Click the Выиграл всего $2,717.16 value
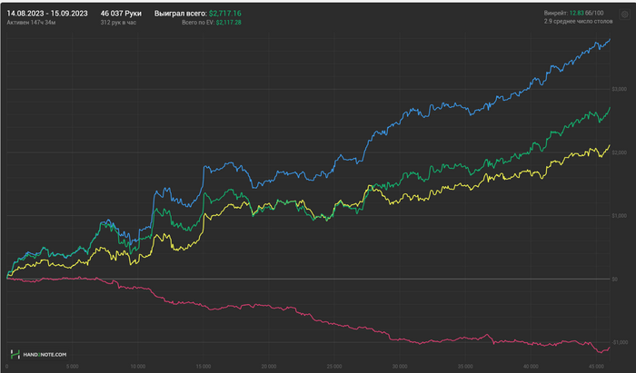 pos(222,13)
